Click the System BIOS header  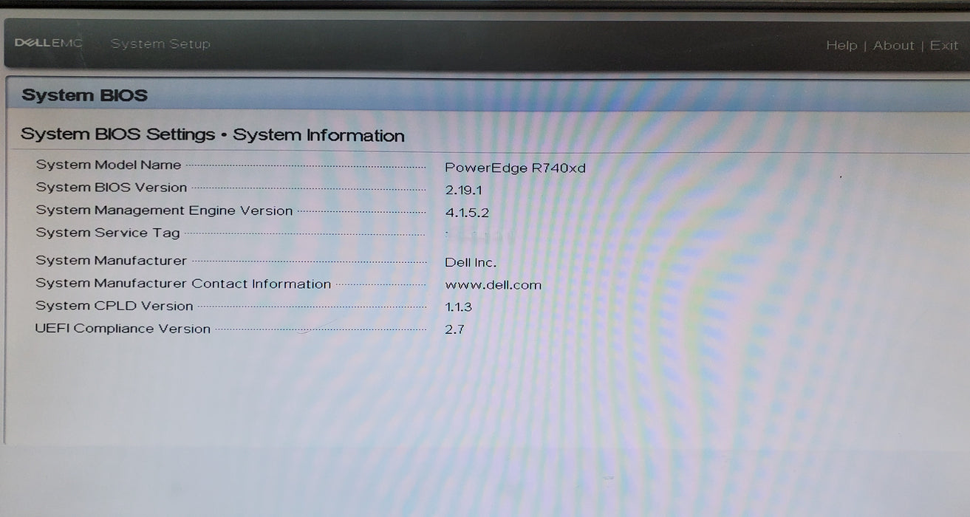(84, 95)
